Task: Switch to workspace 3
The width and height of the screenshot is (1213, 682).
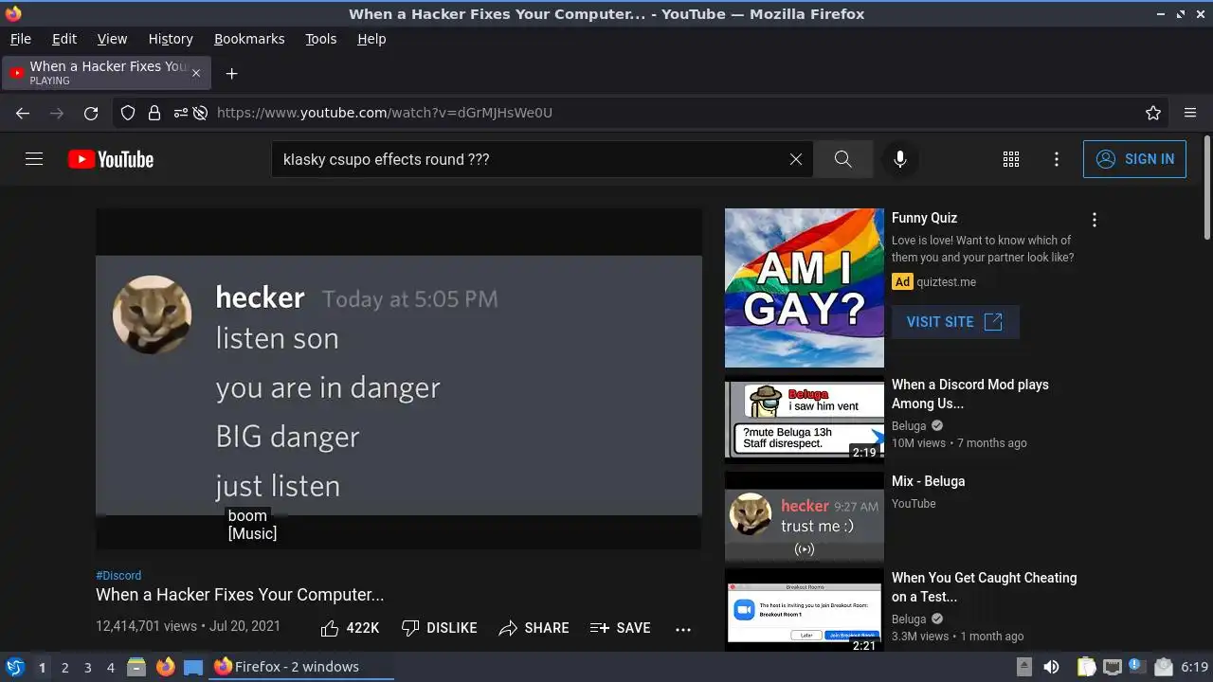Action: (87, 667)
